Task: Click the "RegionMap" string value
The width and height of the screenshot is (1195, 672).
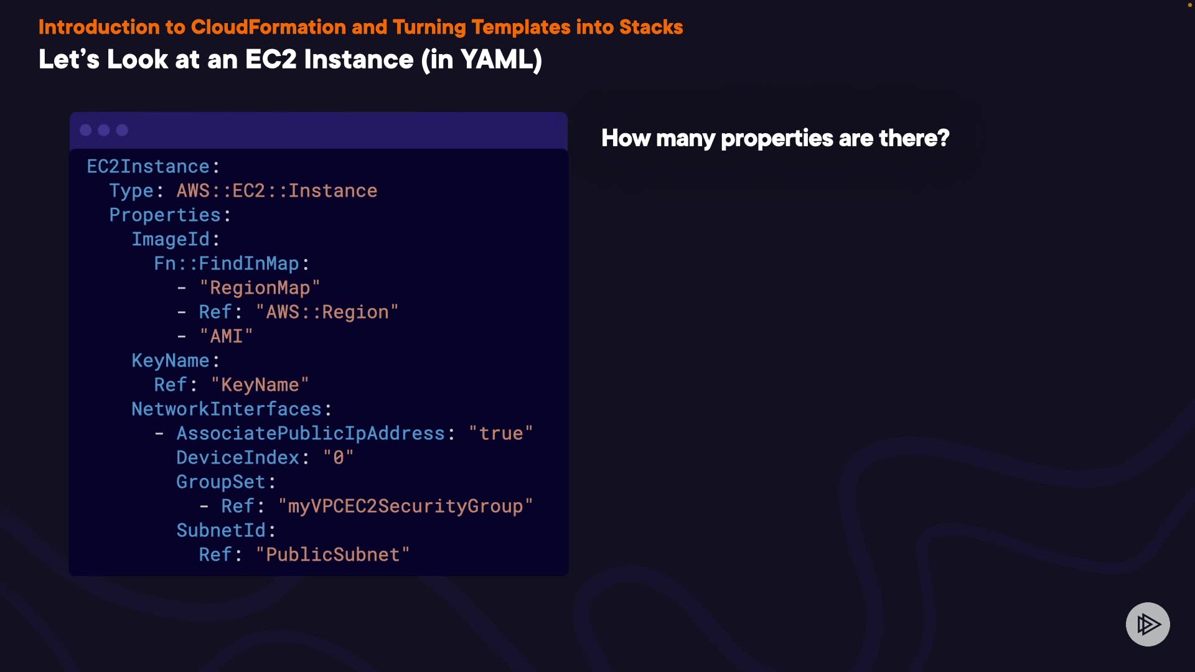Action: click(260, 288)
